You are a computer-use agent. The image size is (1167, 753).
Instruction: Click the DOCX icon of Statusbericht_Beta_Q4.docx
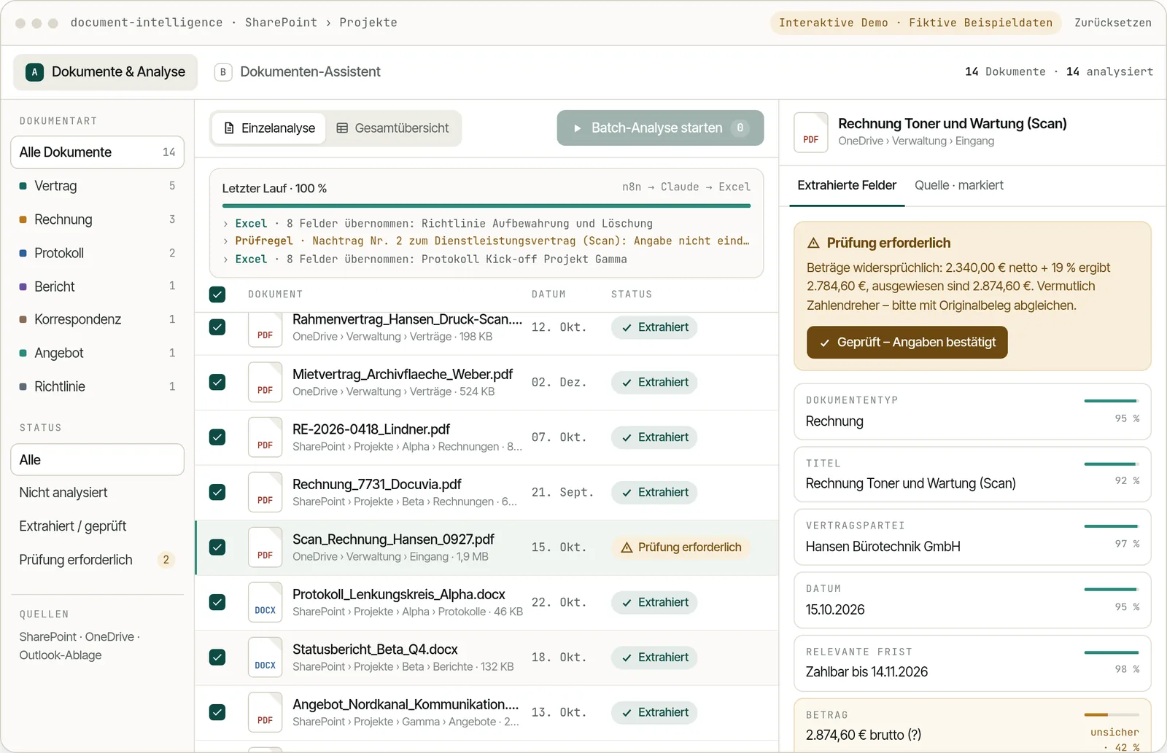[x=265, y=658]
